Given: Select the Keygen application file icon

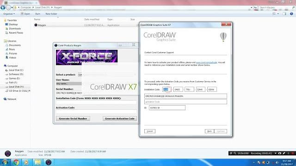Looking at the screenshot, I should [36, 25].
